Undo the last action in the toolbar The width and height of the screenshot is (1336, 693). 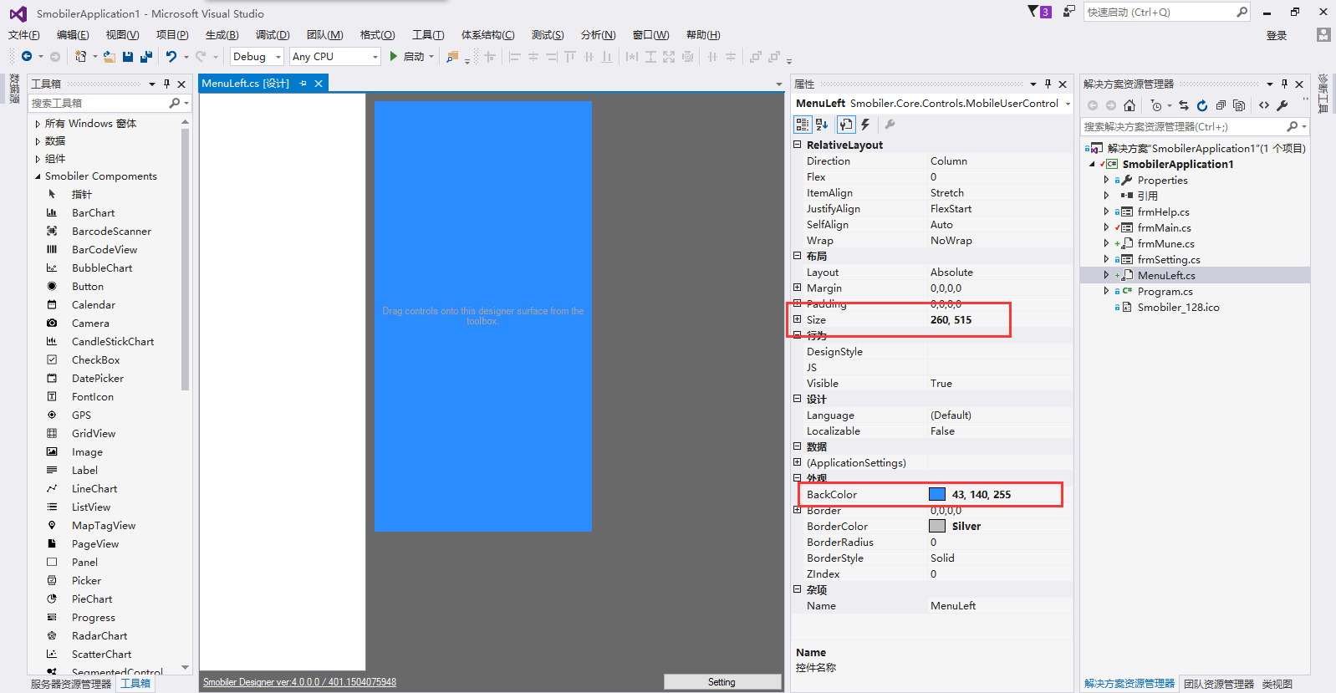coord(171,56)
